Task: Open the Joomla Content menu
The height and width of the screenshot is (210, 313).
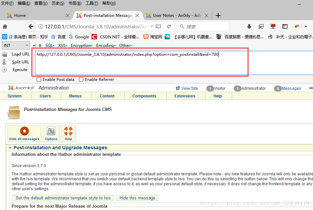Action: click(107, 96)
